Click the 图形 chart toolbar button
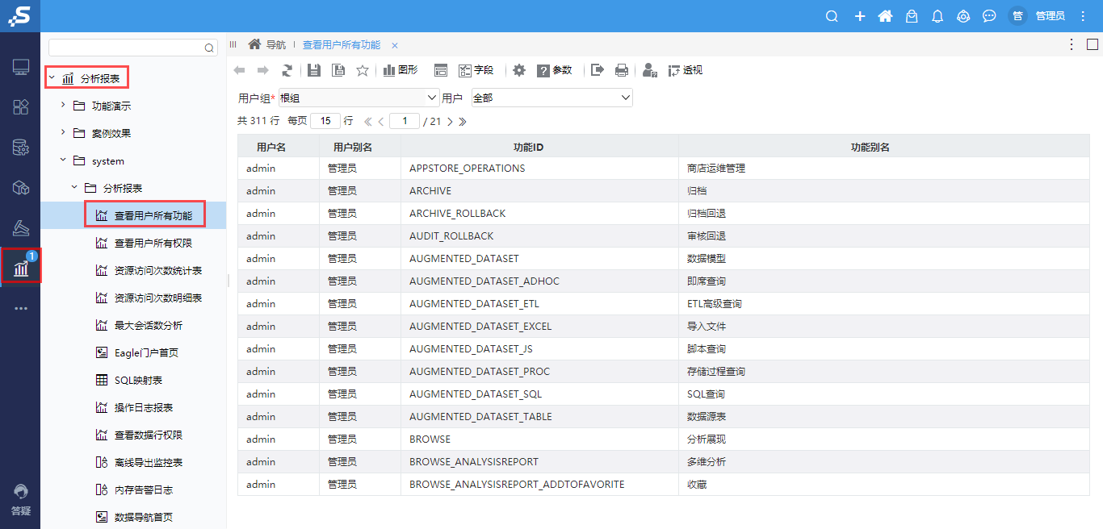 click(x=401, y=70)
